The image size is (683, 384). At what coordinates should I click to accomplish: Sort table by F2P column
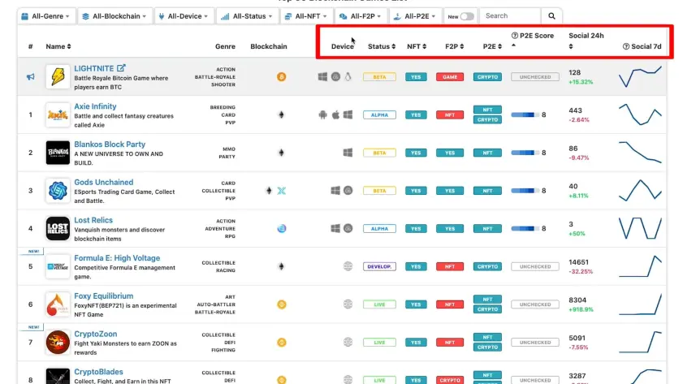[454, 46]
